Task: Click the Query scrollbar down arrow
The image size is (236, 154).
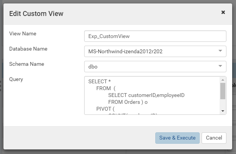Action: [x=223, y=111]
